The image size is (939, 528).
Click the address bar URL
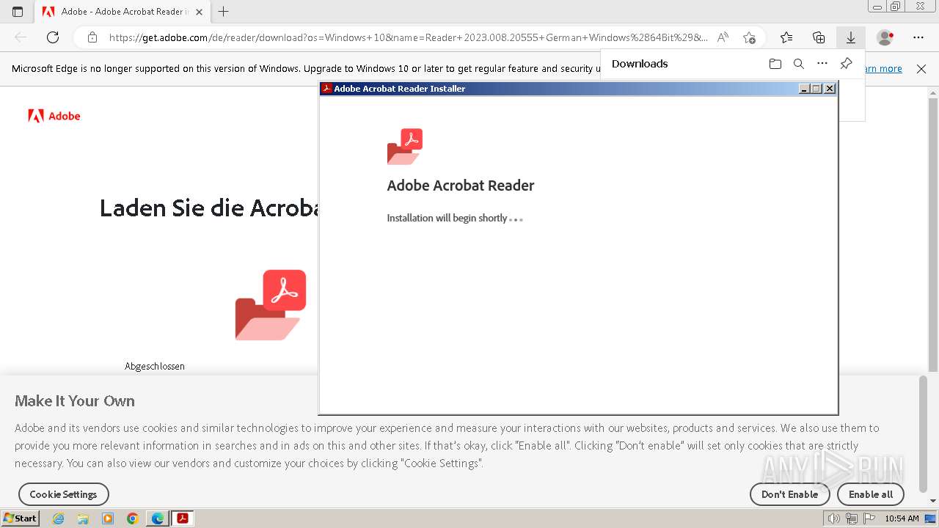(408, 37)
